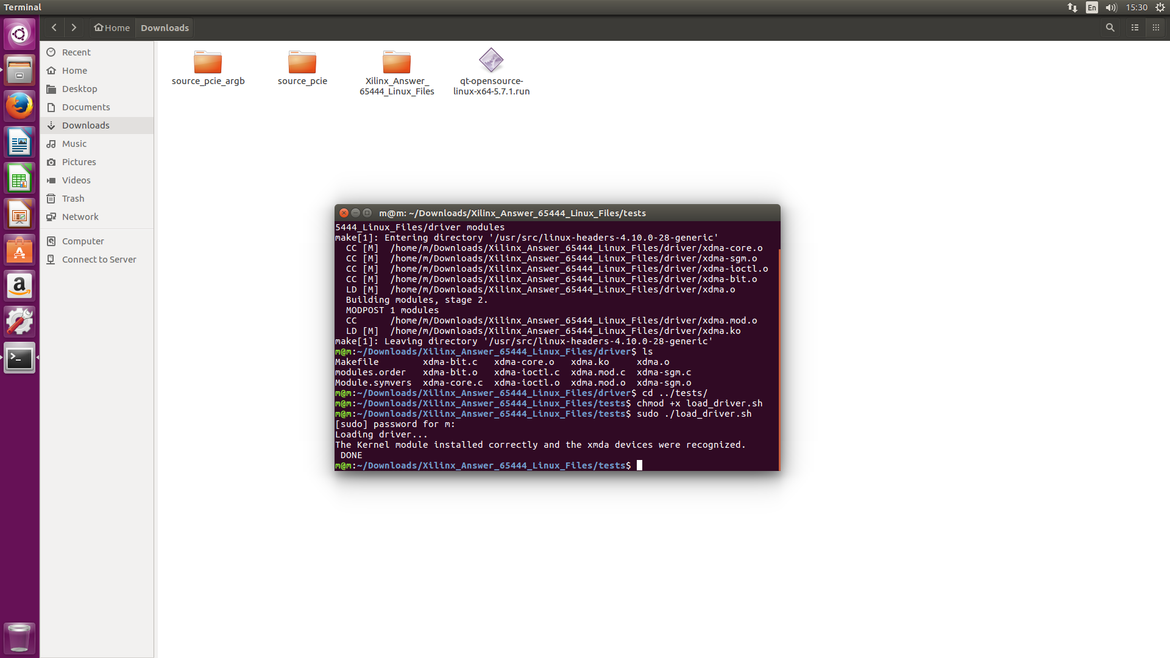Image resolution: width=1170 pixels, height=658 pixels.
Task: Open the Amazon launcher icon
Action: pyautogui.click(x=19, y=286)
